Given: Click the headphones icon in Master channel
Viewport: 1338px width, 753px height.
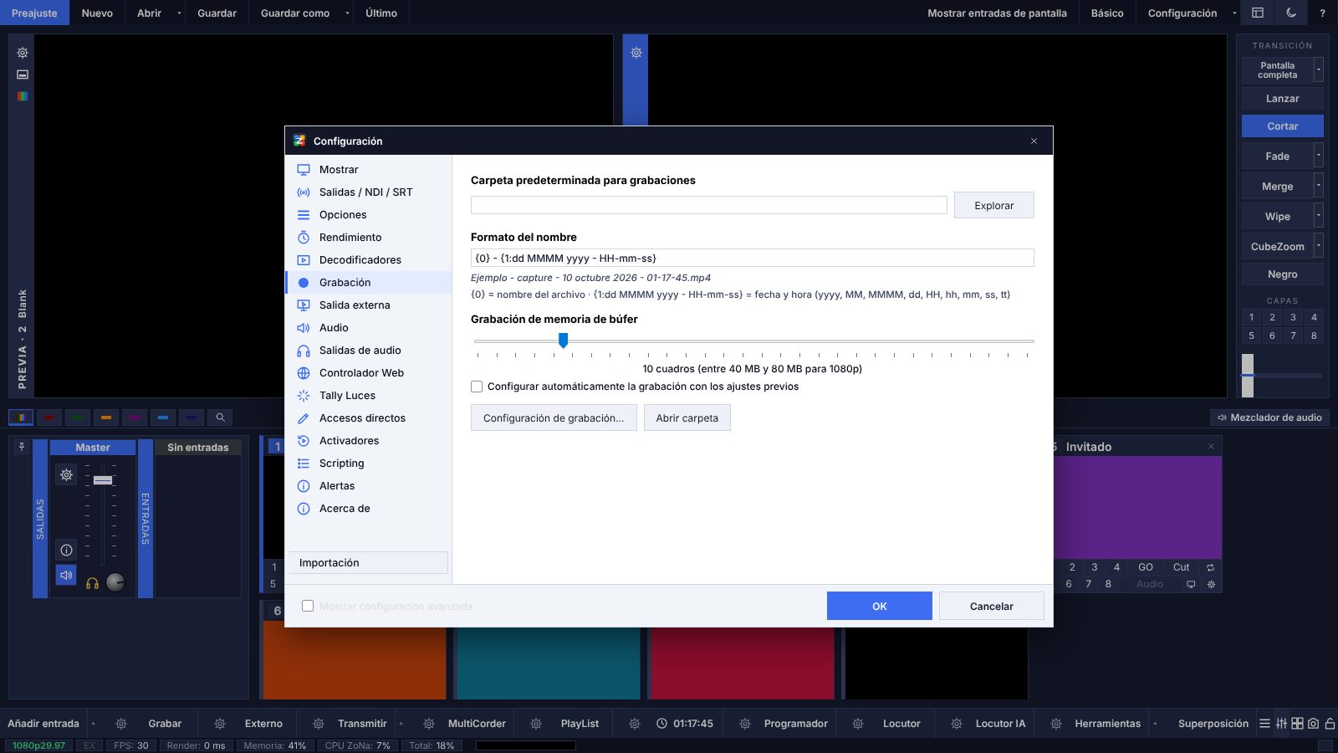Looking at the screenshot, I should [x=92, y=583].
